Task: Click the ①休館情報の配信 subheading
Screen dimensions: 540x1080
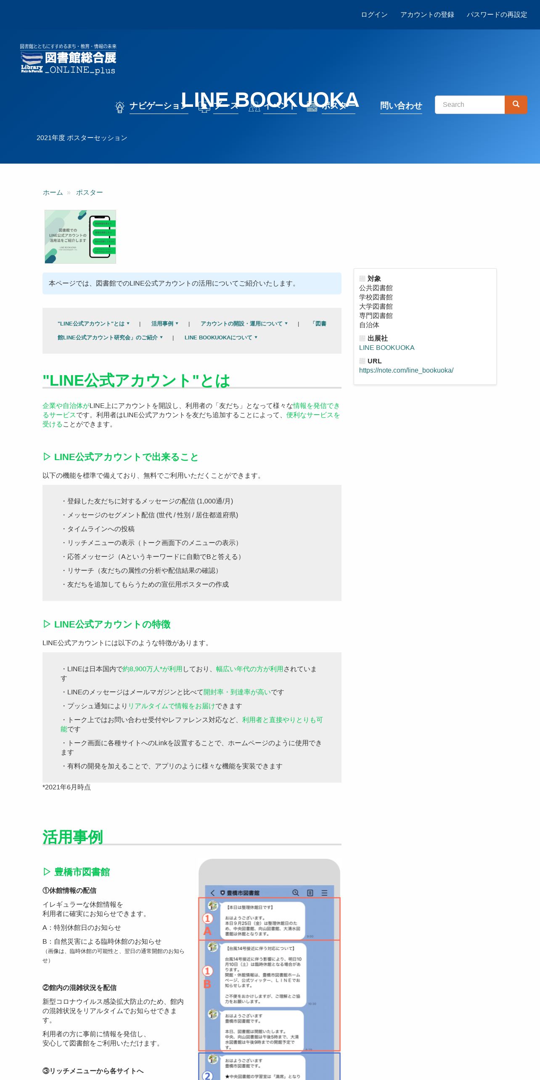Action: click(x=69, y=891)
